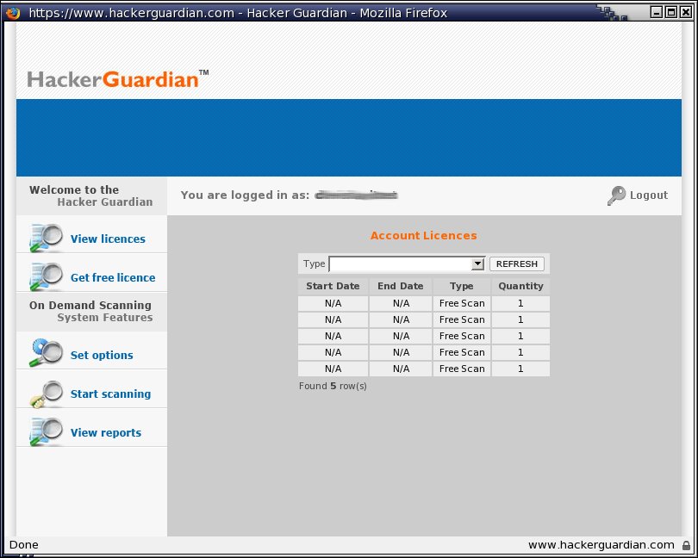Click End Date N/A in first row

(x=401, y=303)
